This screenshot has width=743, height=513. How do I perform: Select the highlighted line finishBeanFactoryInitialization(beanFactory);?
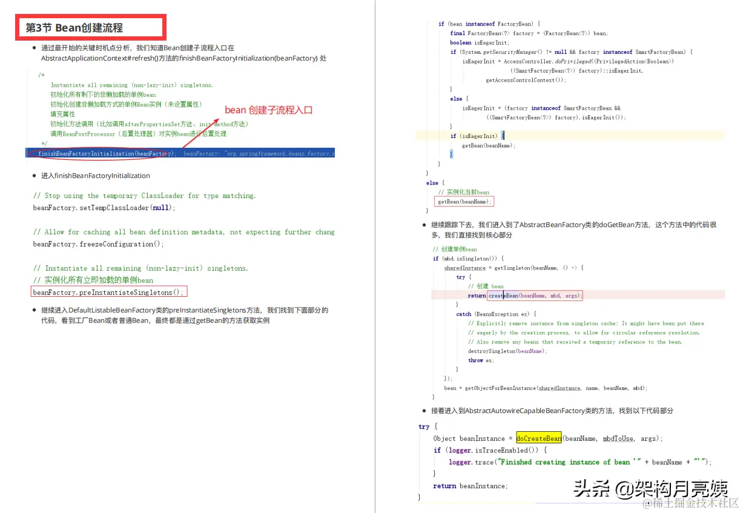pyautogui.click(x=180, y=153)
